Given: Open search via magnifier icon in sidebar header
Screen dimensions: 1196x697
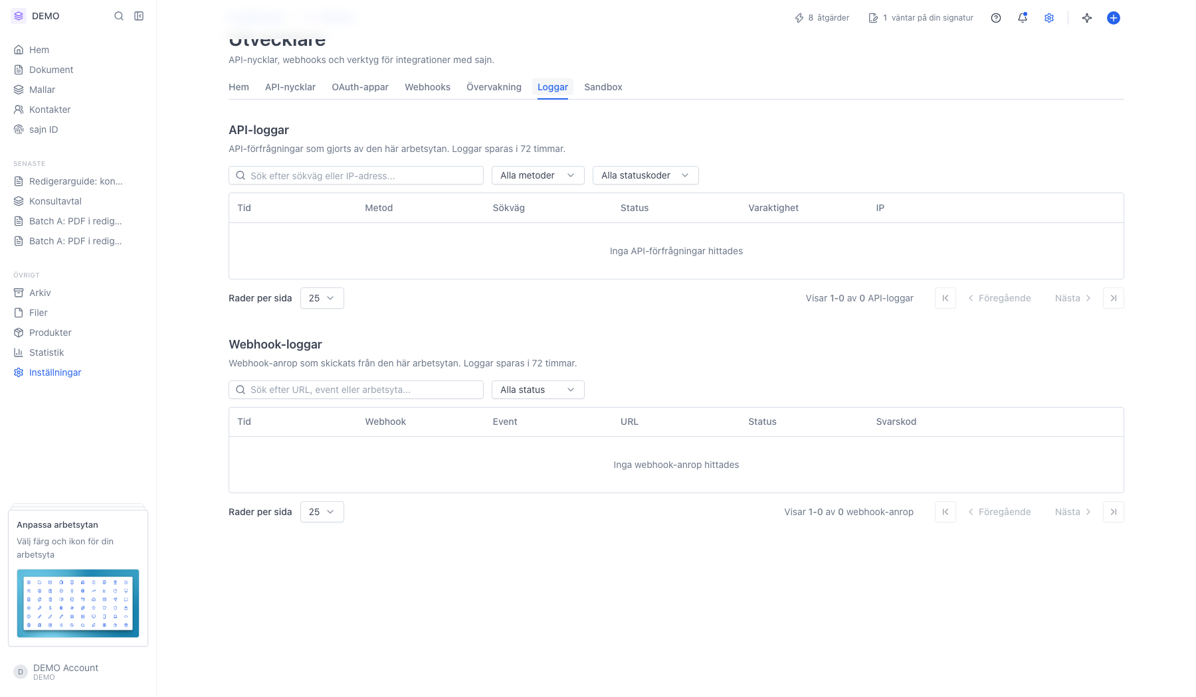Looking at the screenshot, I should [119, 16].
